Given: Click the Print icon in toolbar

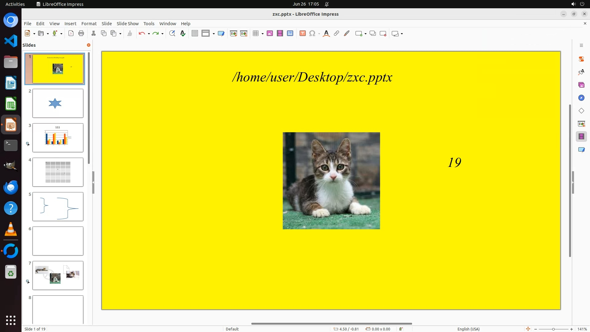Looking at the screenshot, I should (81, 34).
